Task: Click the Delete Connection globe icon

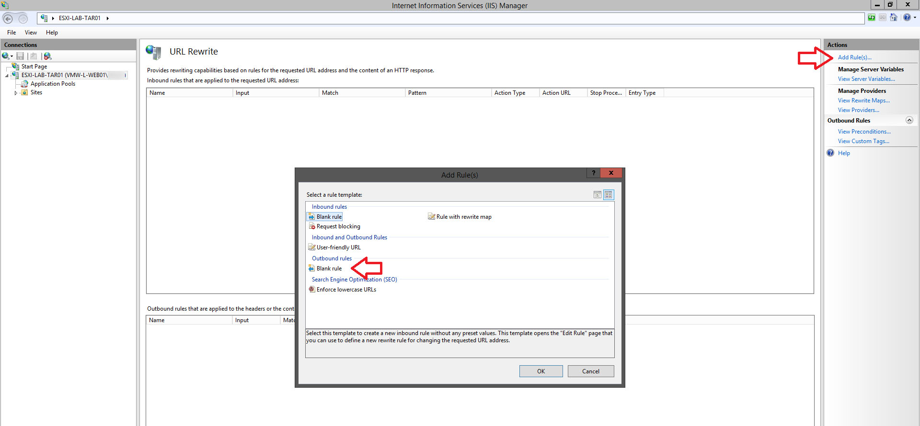Action: click(x=47, y=56)
